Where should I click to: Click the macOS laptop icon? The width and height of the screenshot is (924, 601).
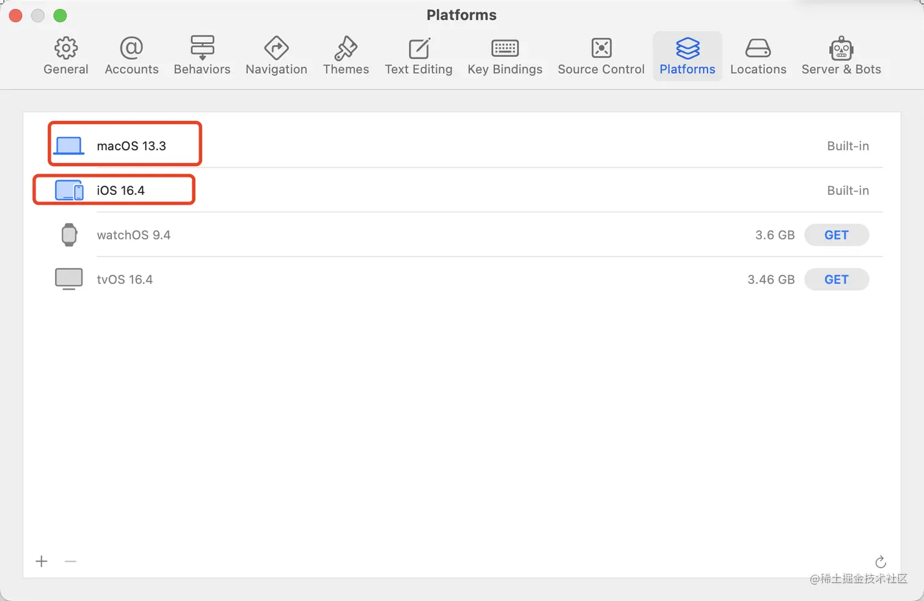[68, 146]
